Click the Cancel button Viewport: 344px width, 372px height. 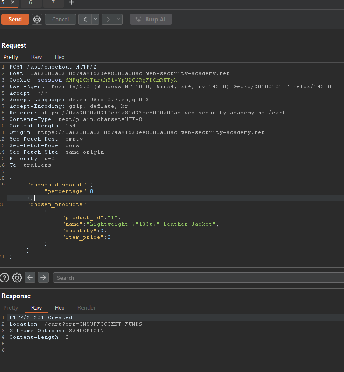coord(60,19)
